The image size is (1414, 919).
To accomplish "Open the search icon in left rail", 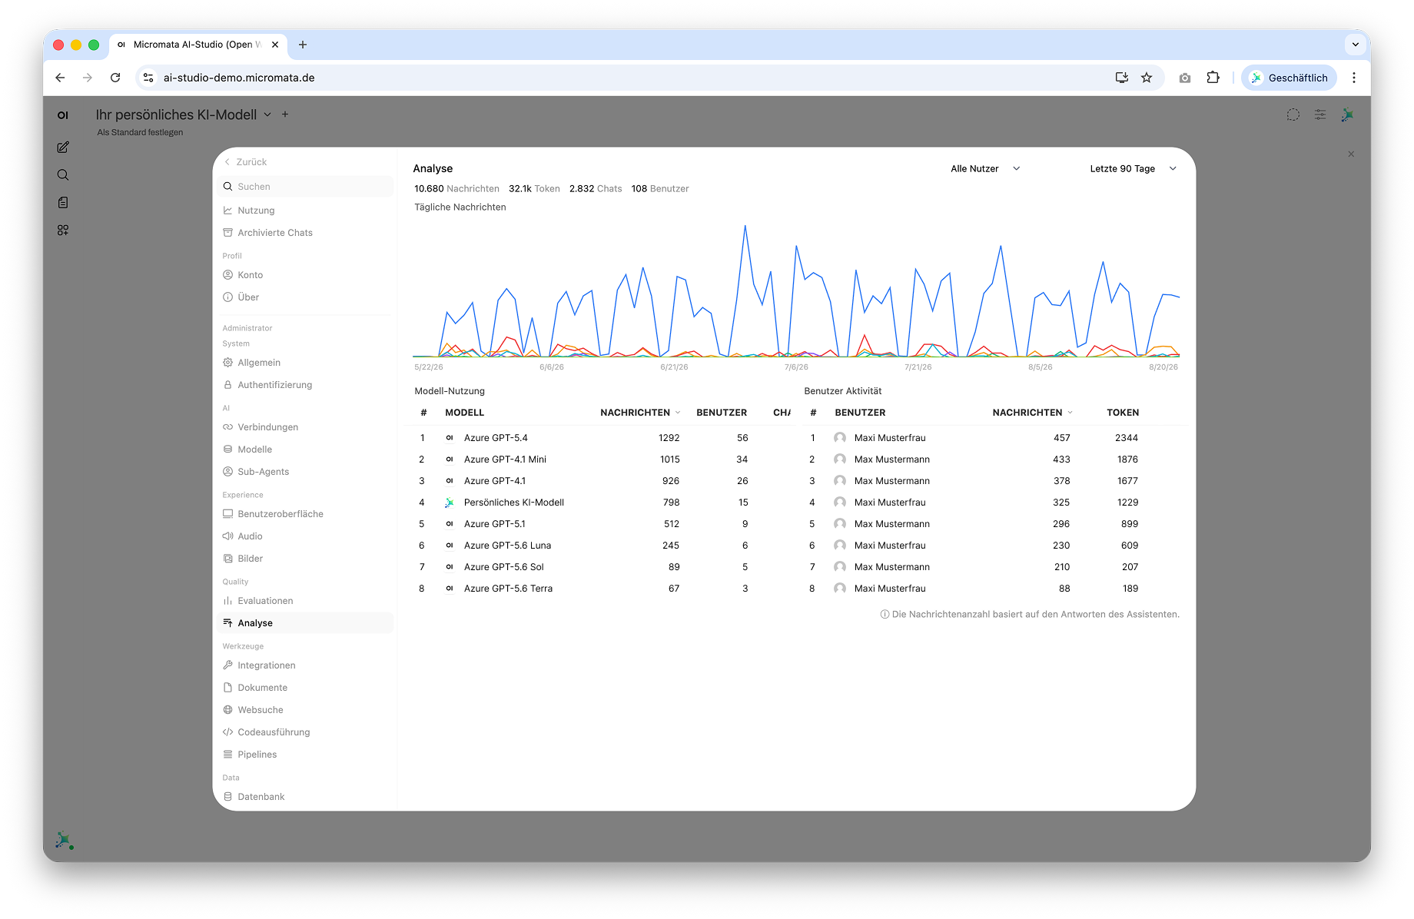I will (63, 174).
